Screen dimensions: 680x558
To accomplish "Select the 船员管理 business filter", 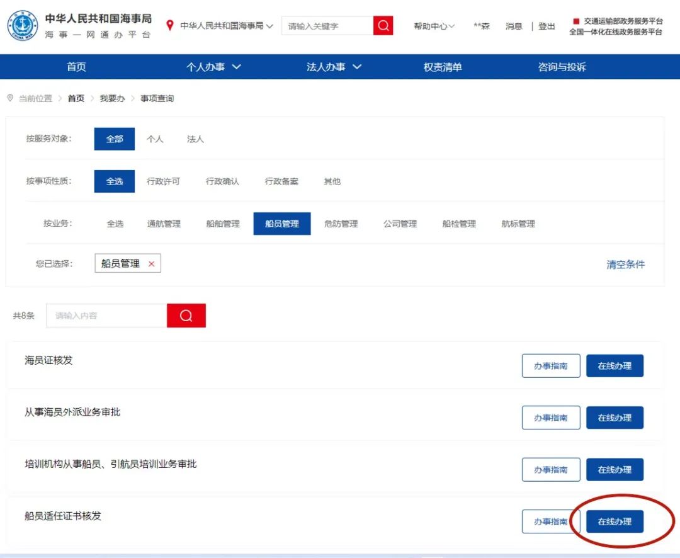I will [x=282, y=224].
